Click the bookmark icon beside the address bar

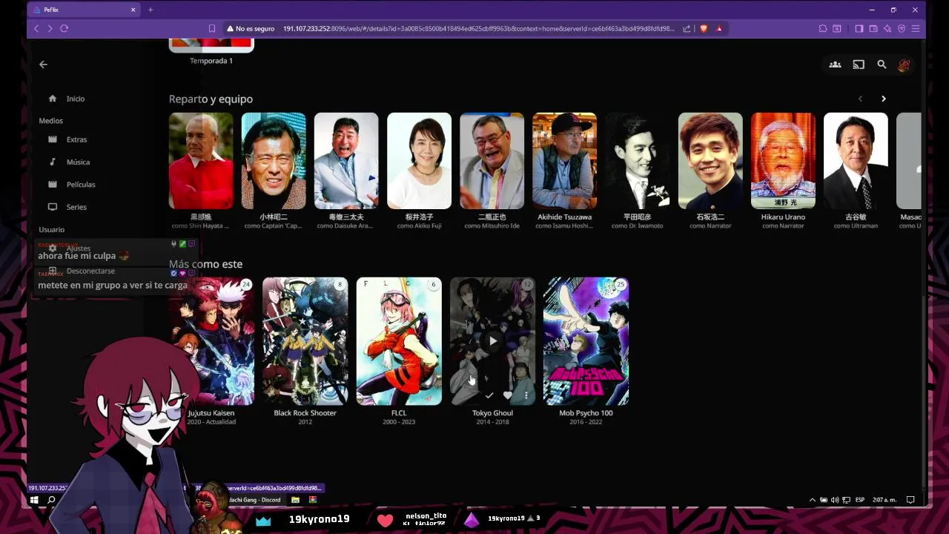coord(212,28)
